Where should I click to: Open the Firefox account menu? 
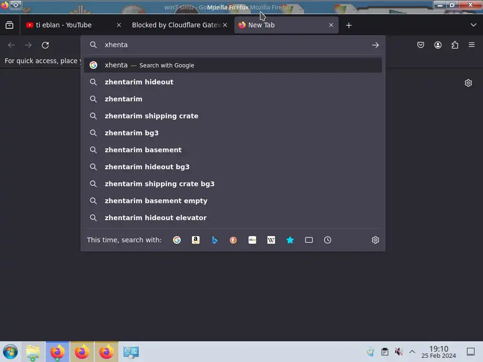(438, 45)
